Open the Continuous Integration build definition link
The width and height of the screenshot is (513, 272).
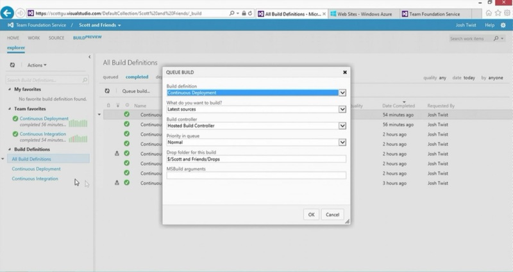pos(35,179)
